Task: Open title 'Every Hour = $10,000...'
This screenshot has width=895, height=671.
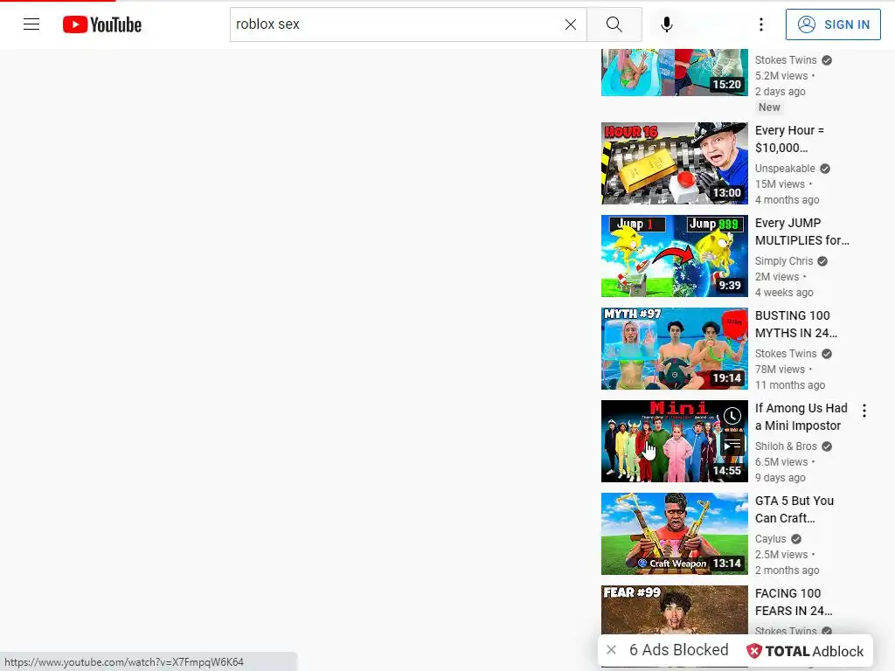Action: coord(789,139)
